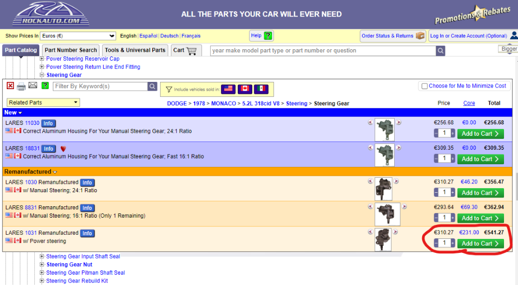518x285 pixels.
Task: Select the Part Catalog tab
Action: [21, 50]
